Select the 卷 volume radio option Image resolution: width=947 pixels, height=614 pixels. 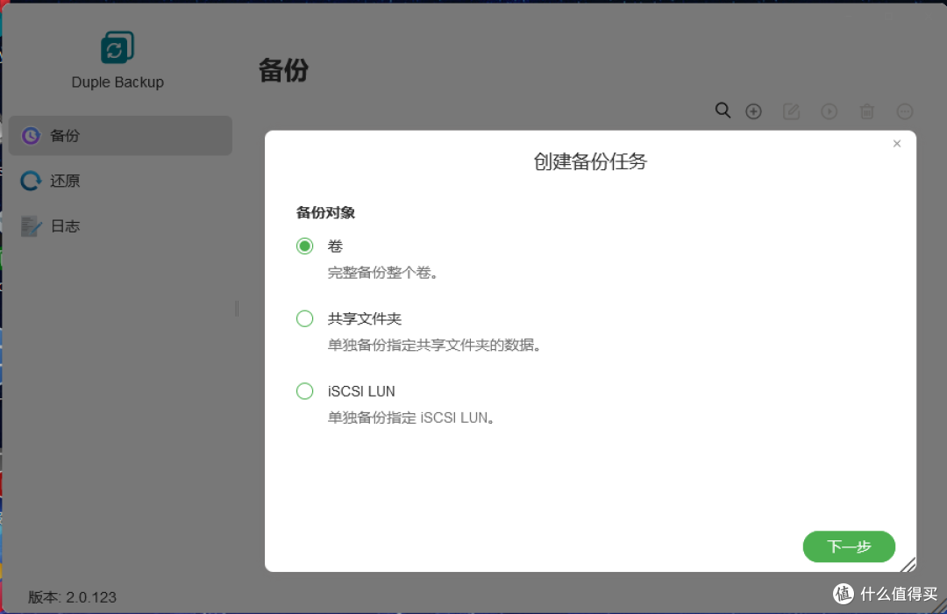coord(304,246)
